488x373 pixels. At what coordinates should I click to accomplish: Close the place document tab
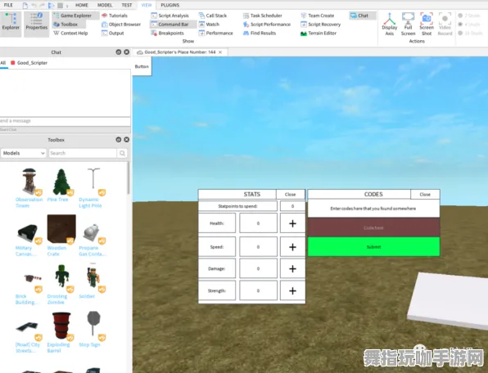[220, 52]
